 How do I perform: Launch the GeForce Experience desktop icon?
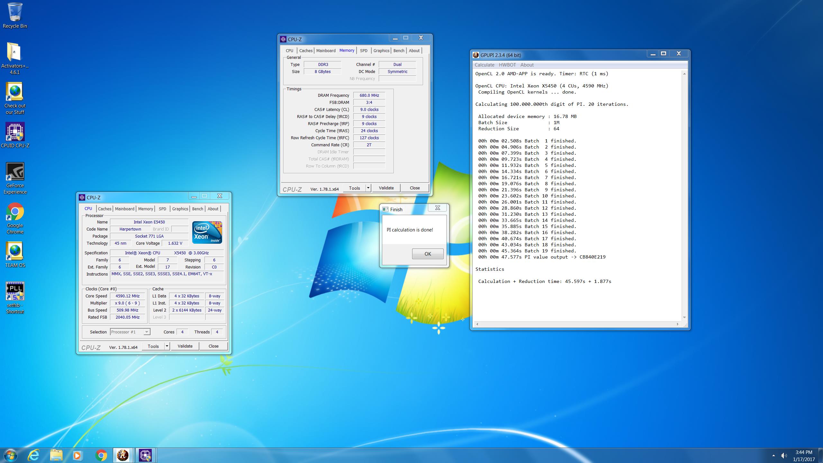point(15,178)
